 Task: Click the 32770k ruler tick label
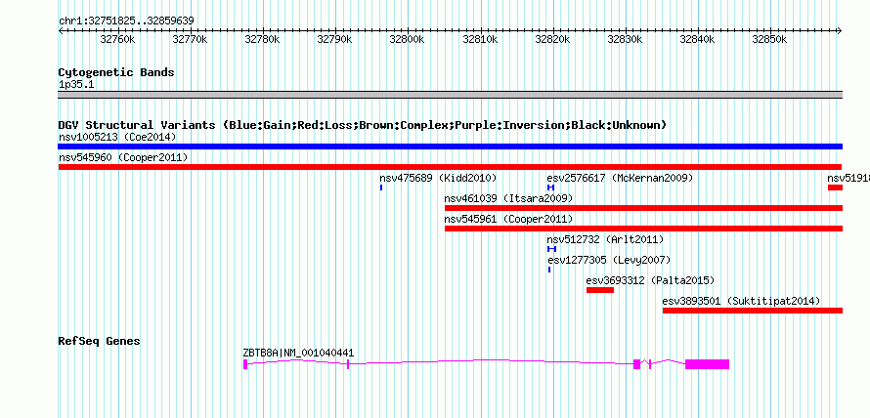pyautogui.click(x=190, y=40)
